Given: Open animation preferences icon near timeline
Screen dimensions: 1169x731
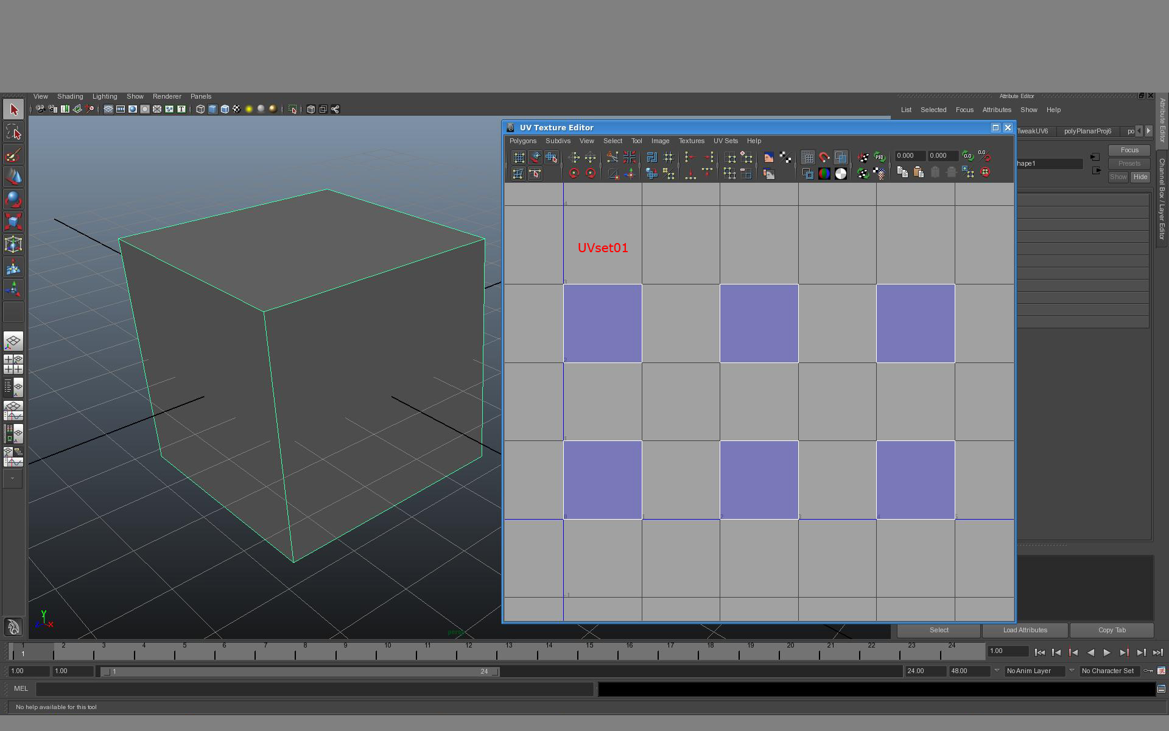Looking at the screenshot, I should coord(1161,671).
